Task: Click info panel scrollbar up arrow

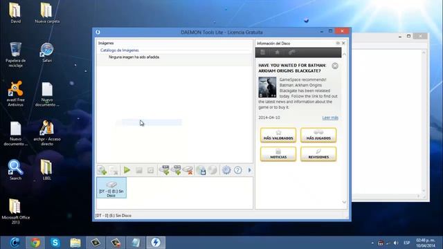Action: tap(344, 54)
